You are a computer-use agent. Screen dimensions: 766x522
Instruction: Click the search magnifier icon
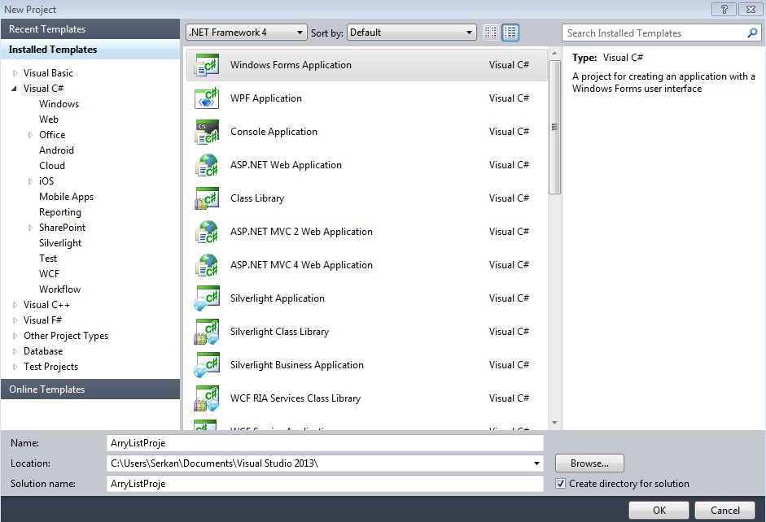752,33
